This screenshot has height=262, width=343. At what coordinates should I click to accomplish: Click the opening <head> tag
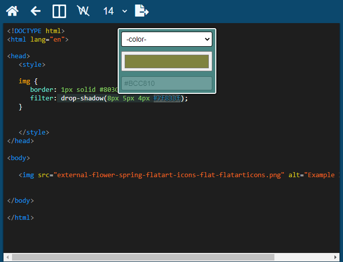coord(19,56)
